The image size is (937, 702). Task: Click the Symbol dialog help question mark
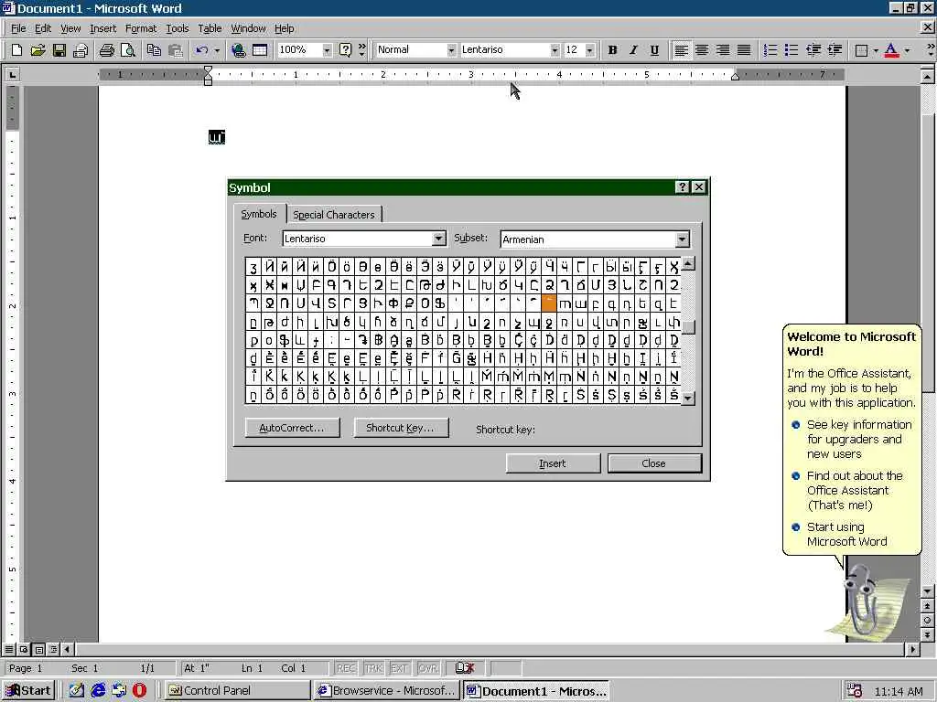(682, 186)
